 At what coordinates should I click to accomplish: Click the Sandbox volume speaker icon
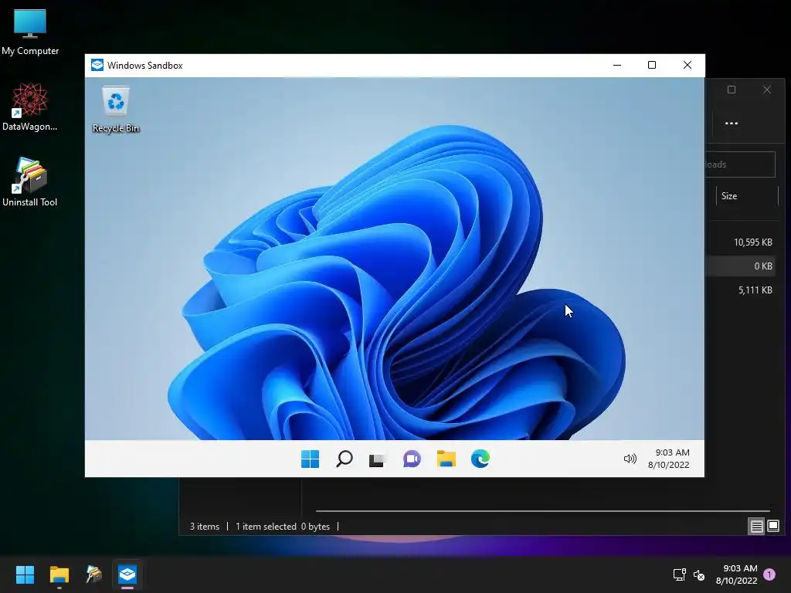(x=630, y=459)
